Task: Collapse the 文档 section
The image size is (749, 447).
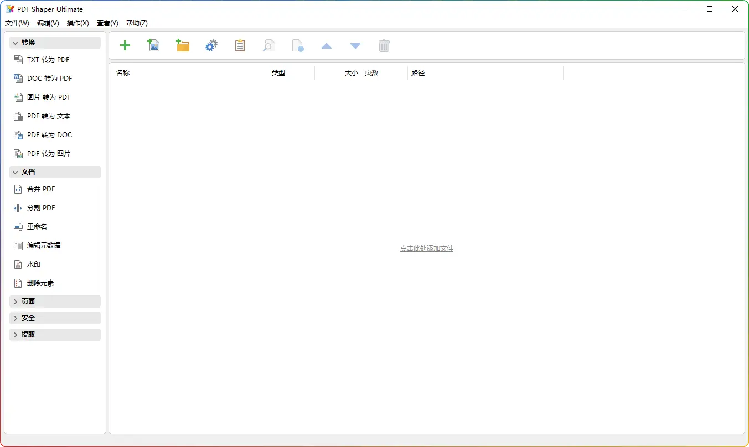Action: [55, 172]
